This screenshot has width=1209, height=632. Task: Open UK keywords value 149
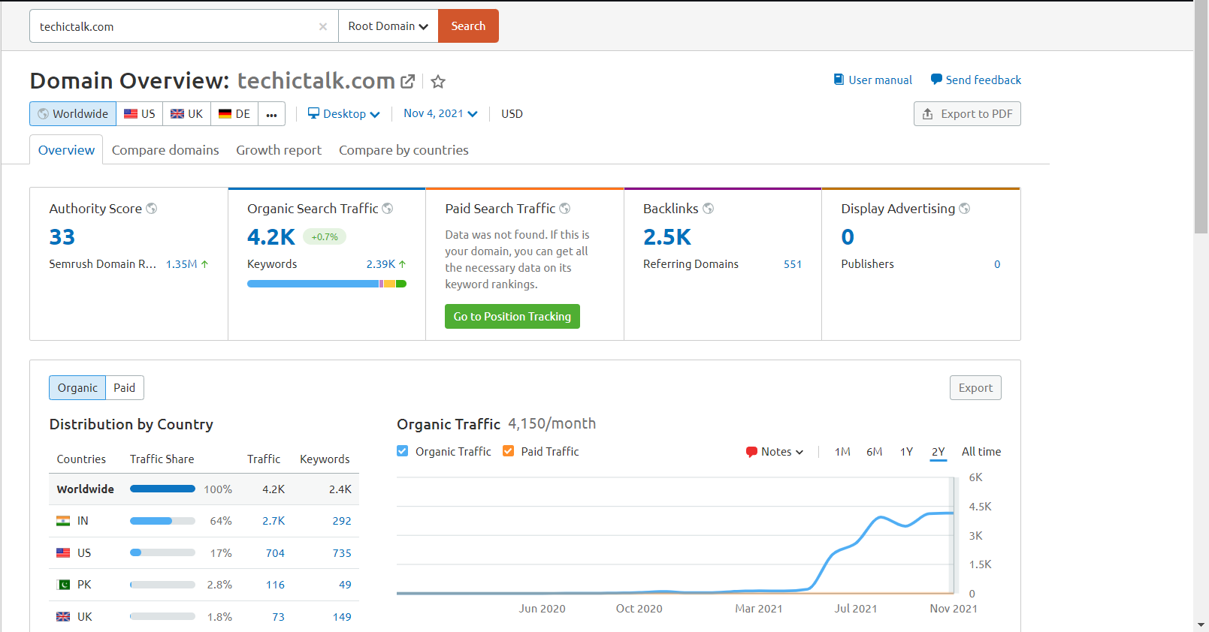[342, 617]
